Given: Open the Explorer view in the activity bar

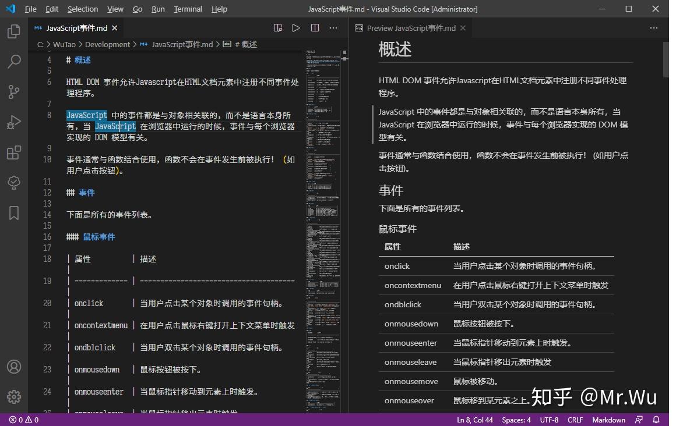Looking at the screenshot, I should coord(13,31).
